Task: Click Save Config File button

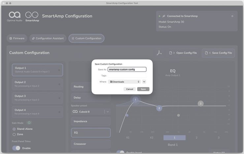Action: [219, 53]
